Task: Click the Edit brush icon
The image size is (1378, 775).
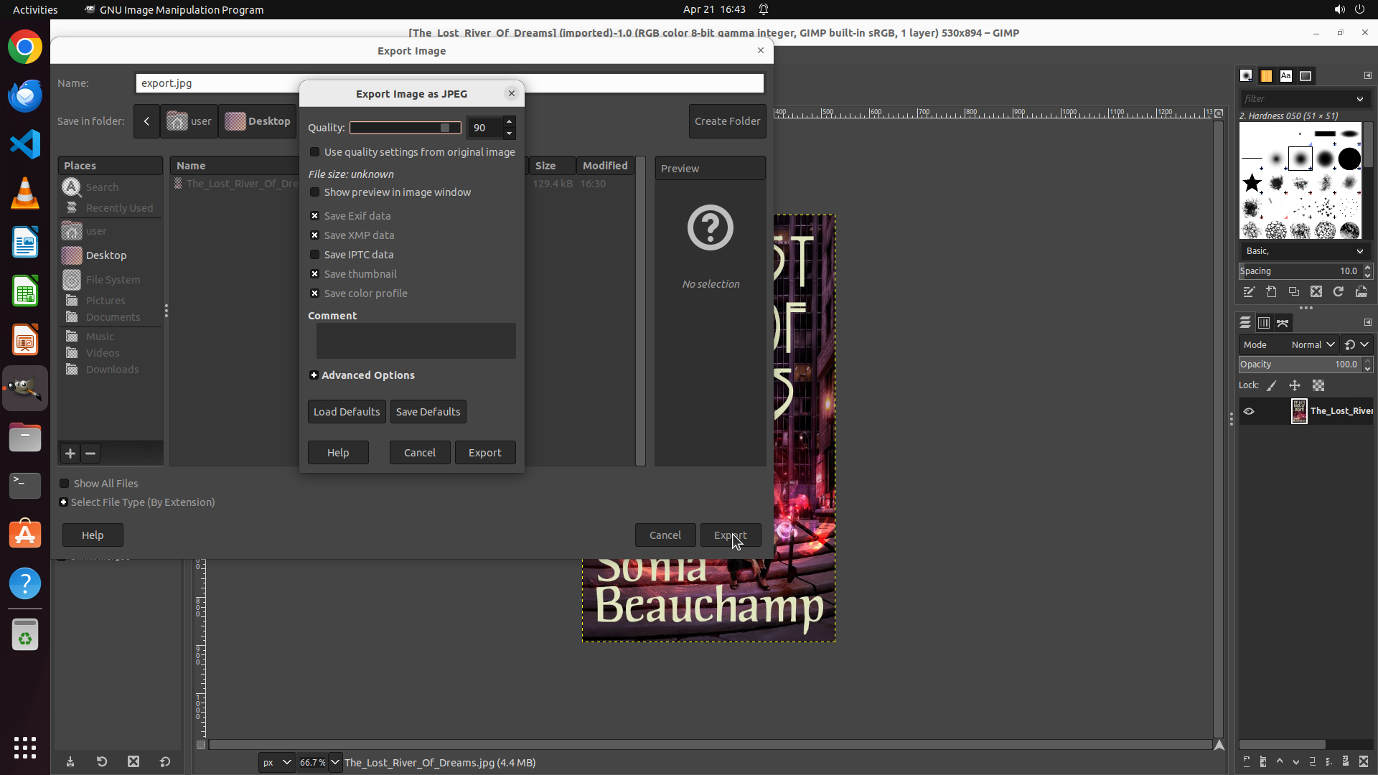Action: [x=1249, y=292]
